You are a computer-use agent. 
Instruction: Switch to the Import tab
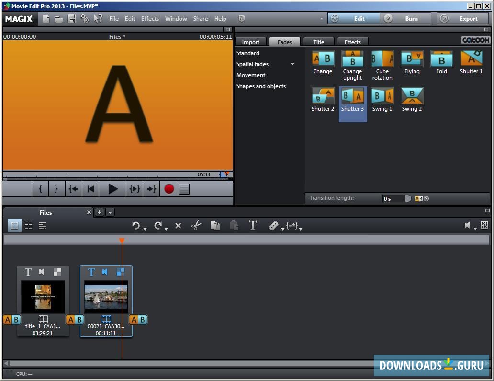250,42
